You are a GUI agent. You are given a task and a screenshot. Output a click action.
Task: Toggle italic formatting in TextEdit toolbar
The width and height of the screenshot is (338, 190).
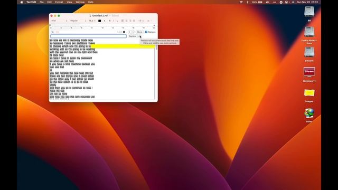click(x=114, y=21)
